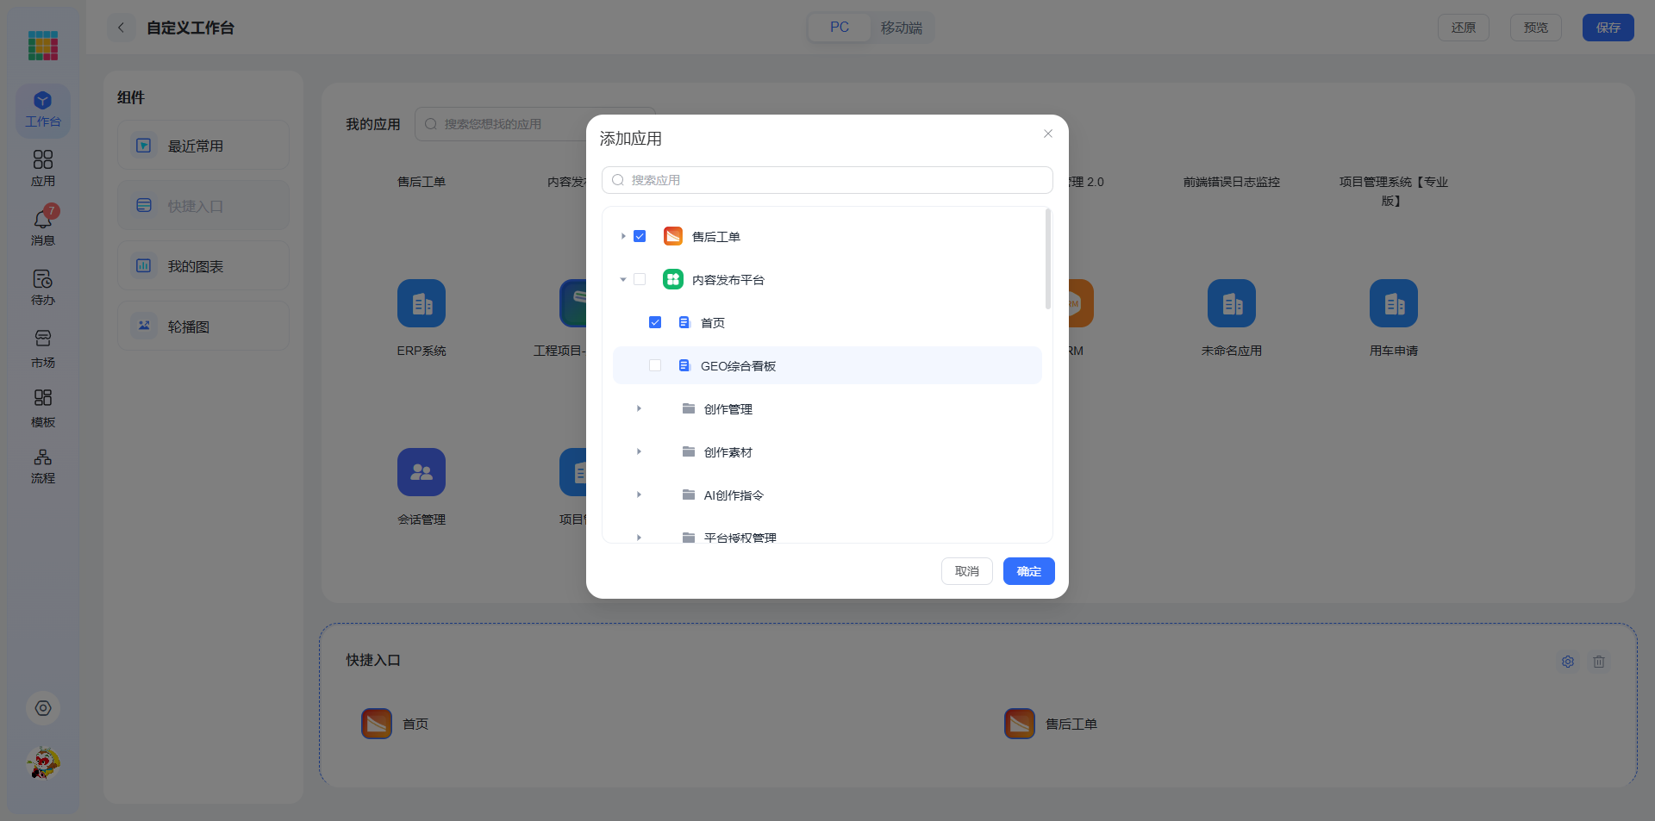The height and width of the screenshot is (821, 1655).
Task: Click the 取消 button
Action: click(967, 571)
